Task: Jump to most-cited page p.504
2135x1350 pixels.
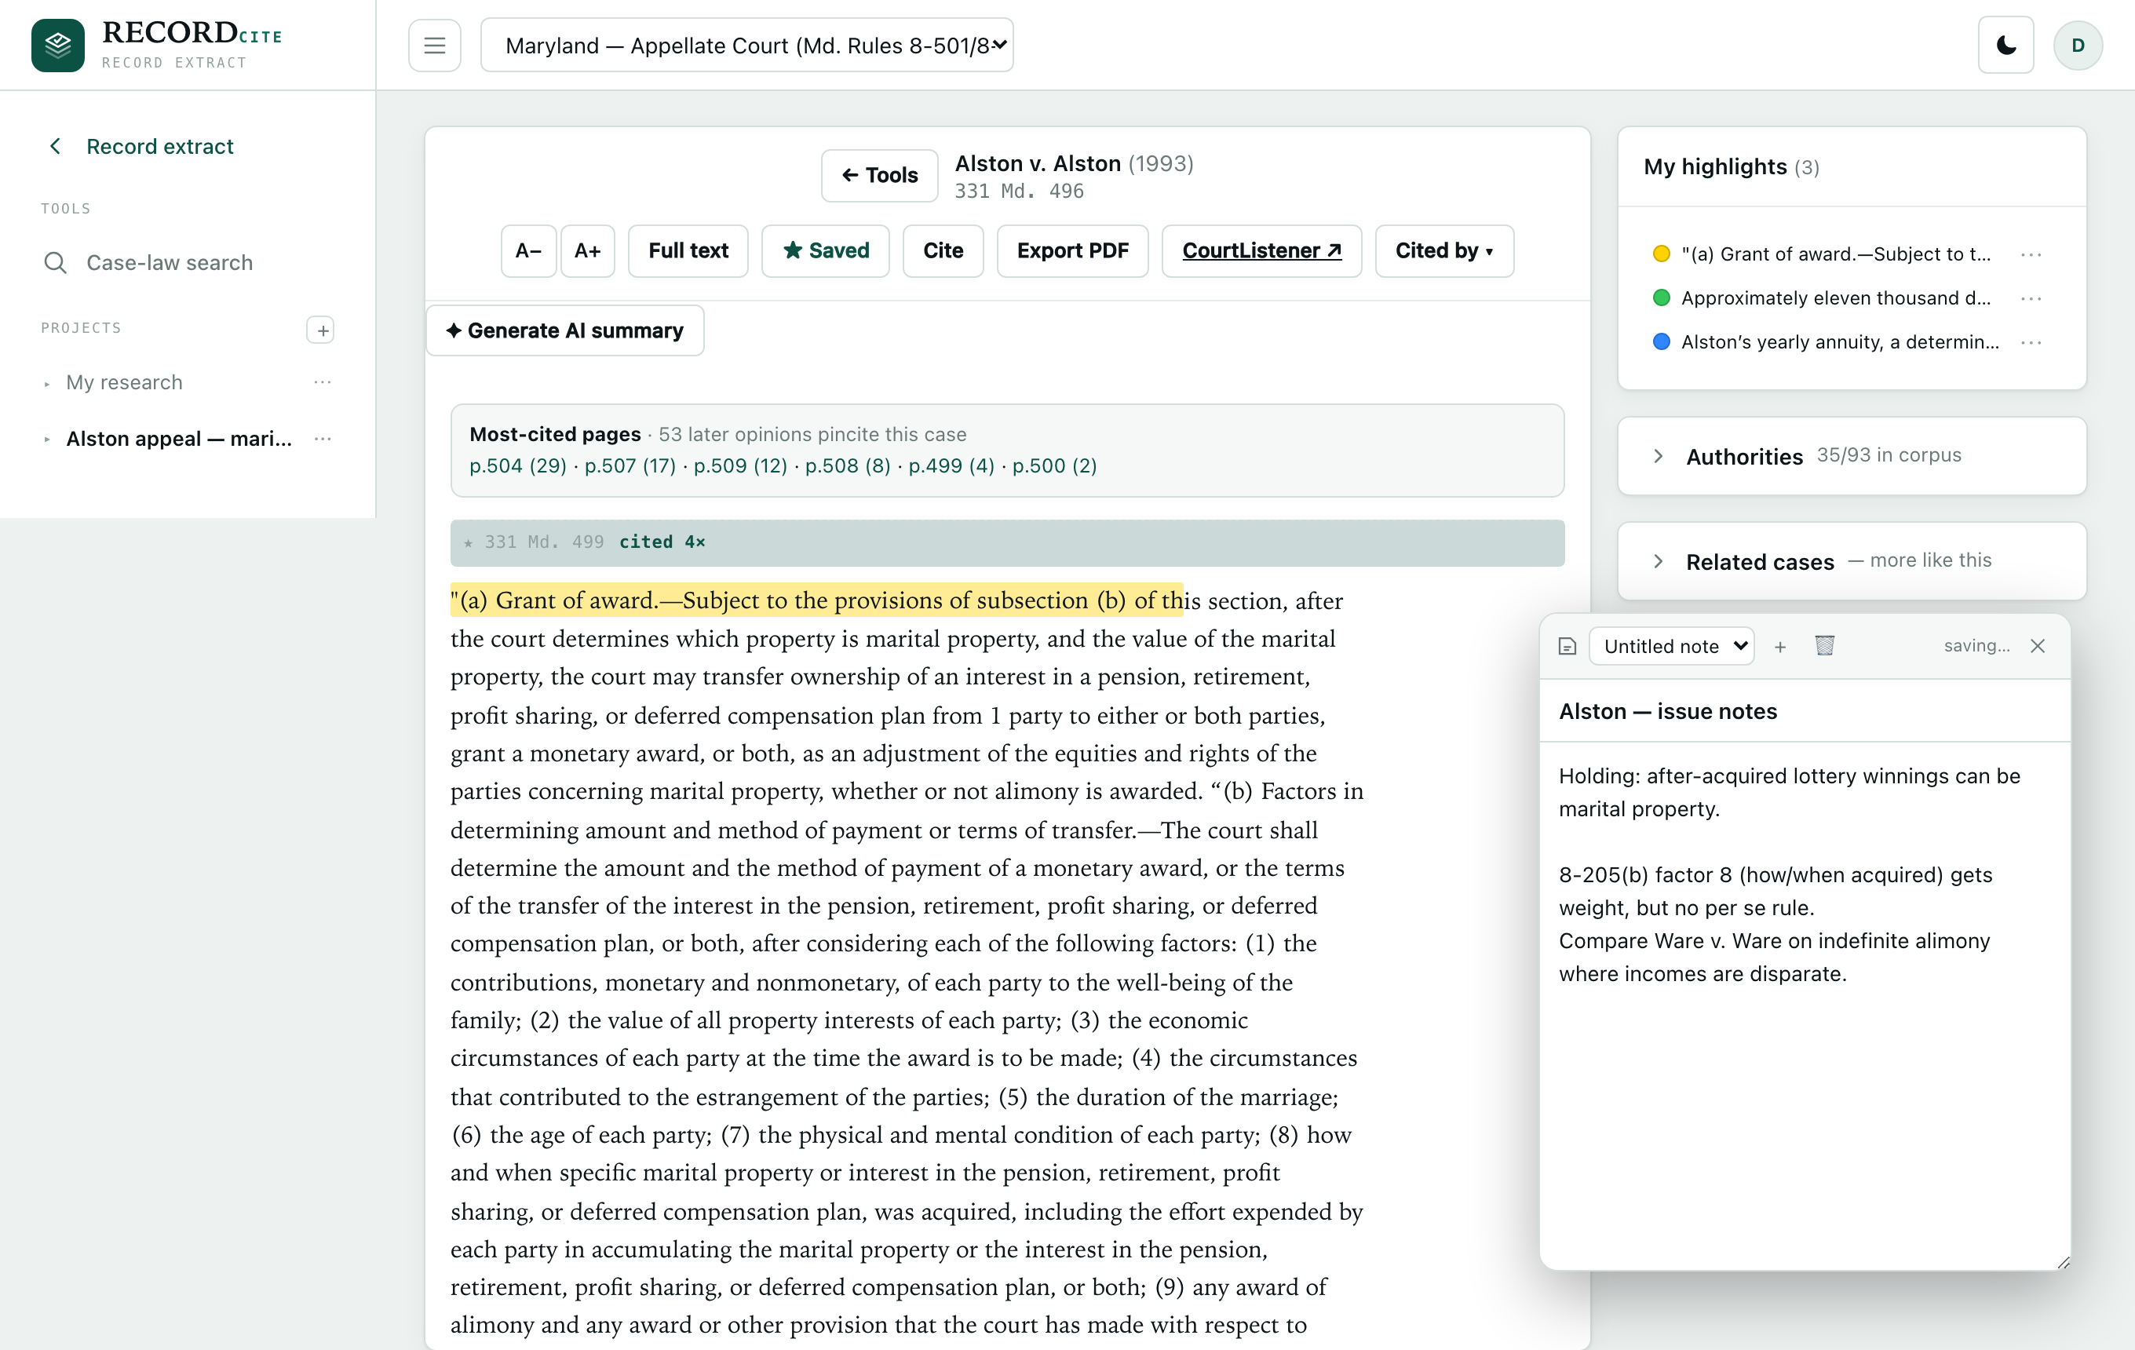Action: 518,465
